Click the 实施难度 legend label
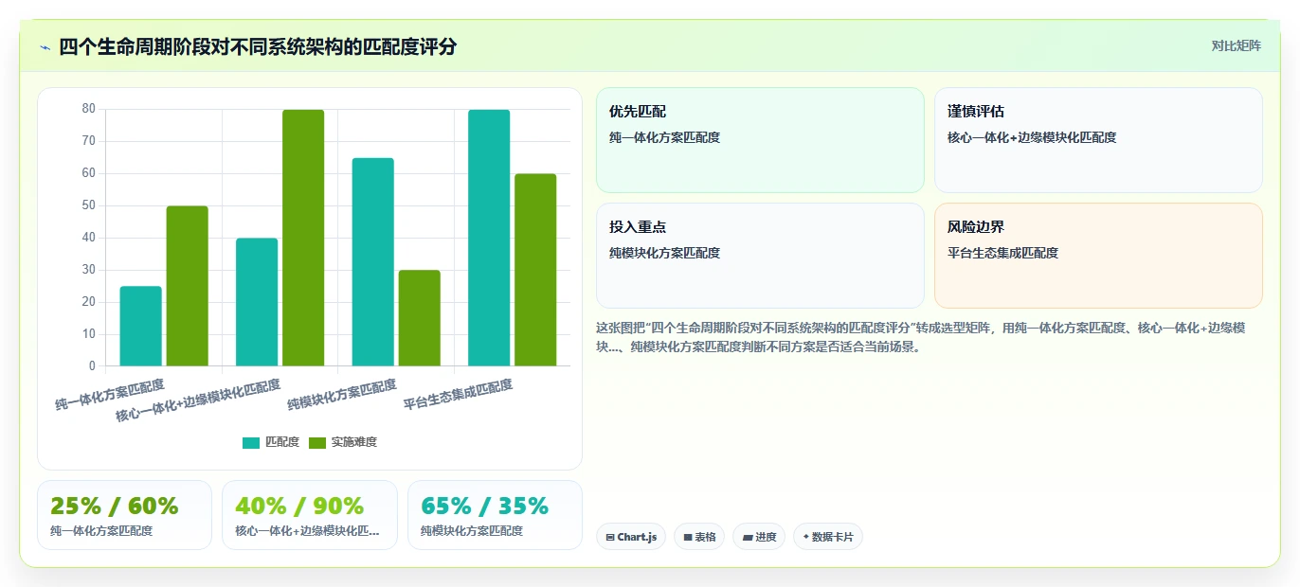This screenshot has height=587, width=1300. (354, 443)
